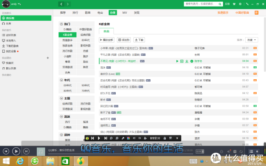Click add-to icon on the 不再见 row

pos(182,61)
